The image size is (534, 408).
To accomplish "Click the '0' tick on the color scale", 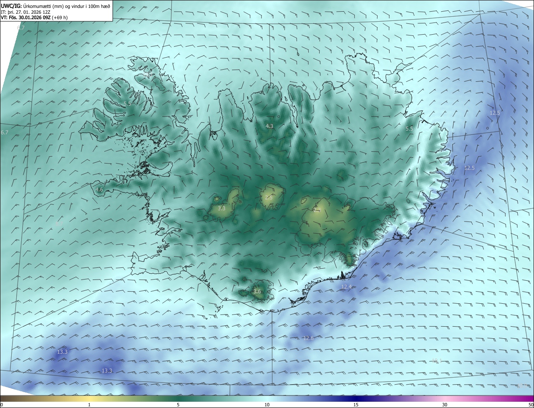I will click(2, 405).
